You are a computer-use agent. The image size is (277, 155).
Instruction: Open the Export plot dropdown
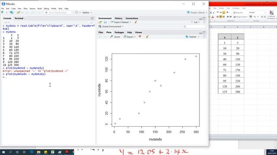click(130, 37)
